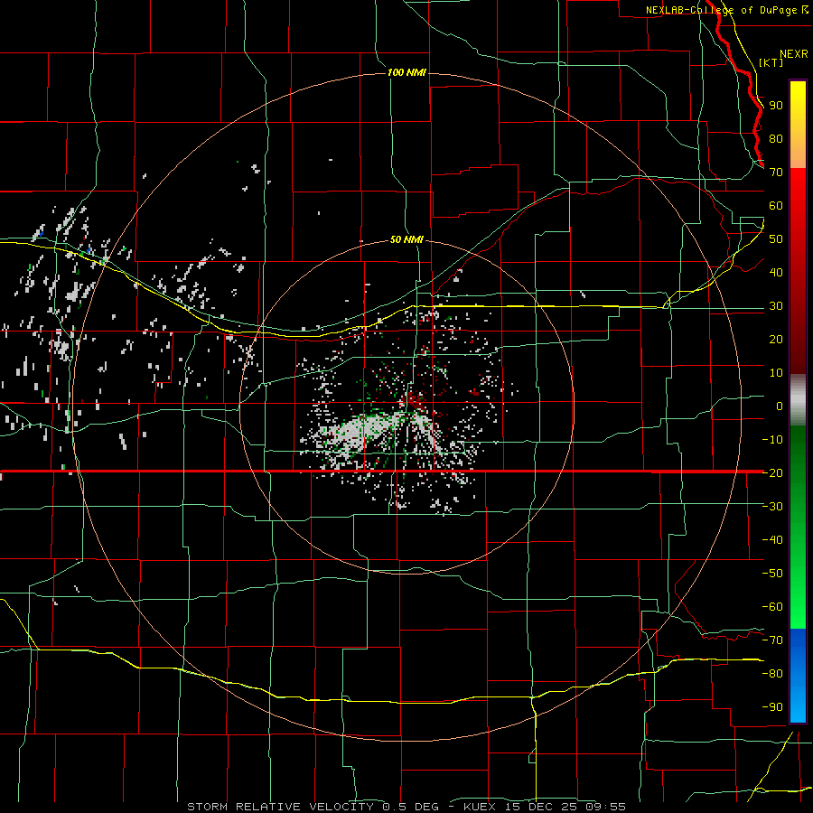Click the 50 NMI range ring label
813x813 pixels.
tap(406, 239)
